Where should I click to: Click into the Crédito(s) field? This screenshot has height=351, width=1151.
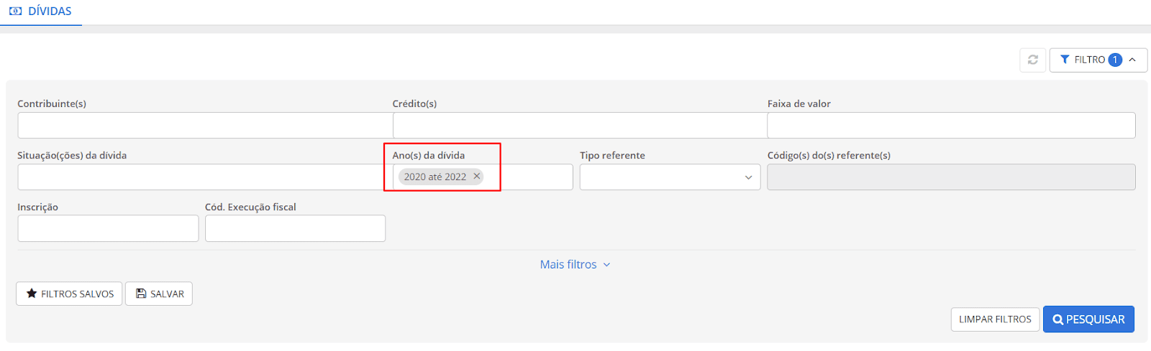pyautogui.click(x=579, y=126)
